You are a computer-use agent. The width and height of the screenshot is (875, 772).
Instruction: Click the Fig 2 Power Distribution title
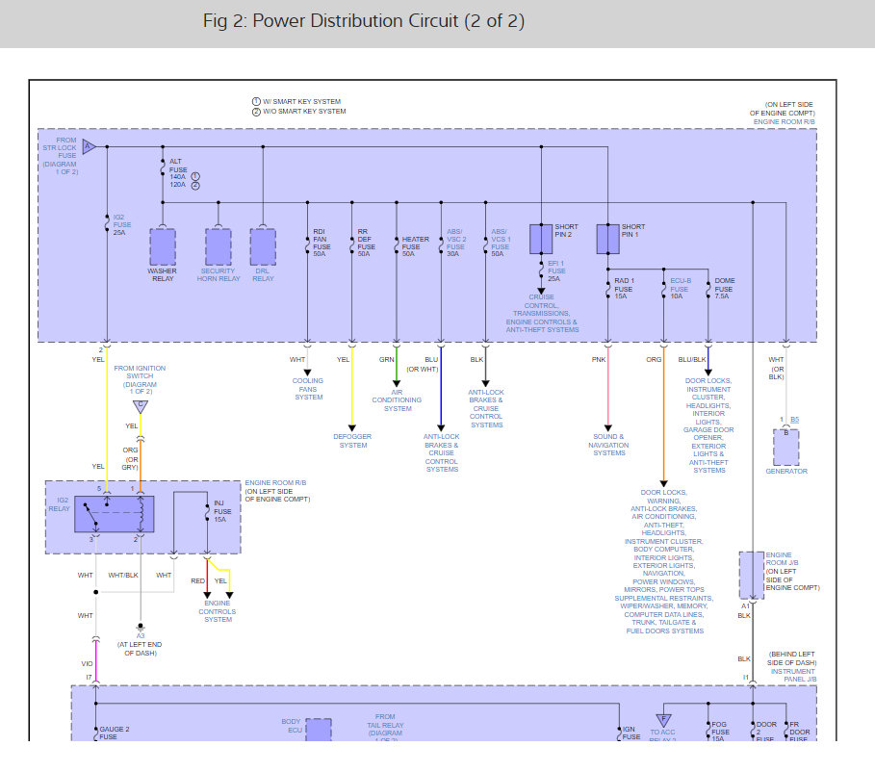(x=364, y=21)
